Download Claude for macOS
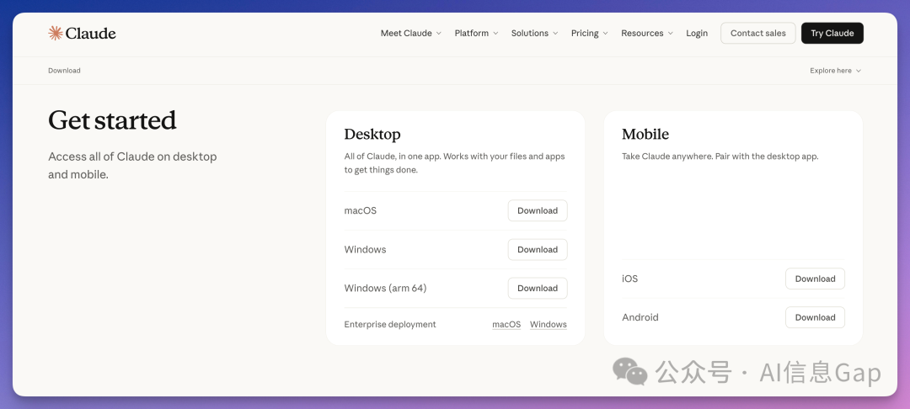 pyautogui.click(x=538, y=210)
